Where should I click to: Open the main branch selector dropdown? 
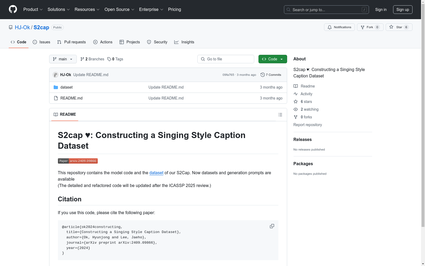coord(63,59)
